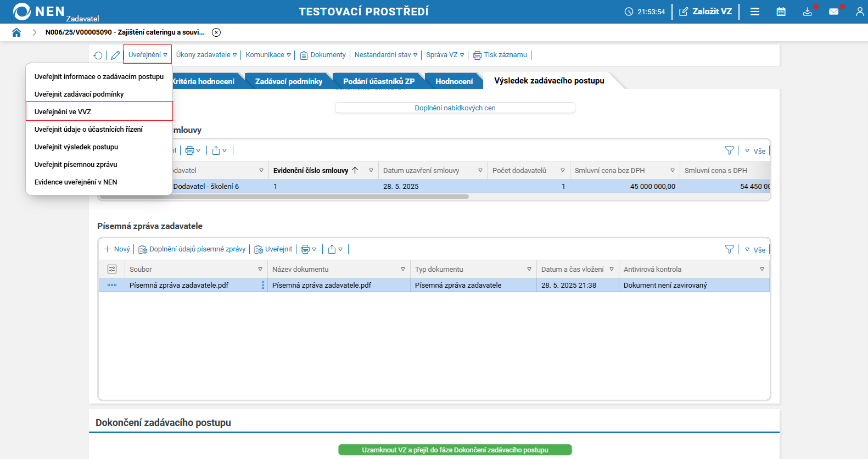
Task: Open Evidence uveřejnění v NEN menu item
Action: point(99,182)
